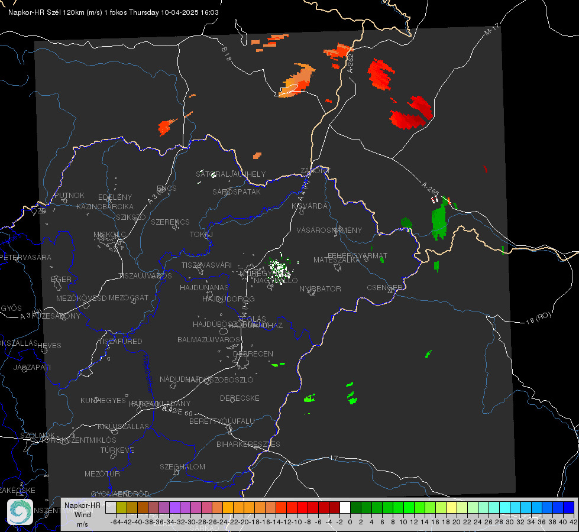Click the JÁSZAPÁTI town label

tap(32, 367)
